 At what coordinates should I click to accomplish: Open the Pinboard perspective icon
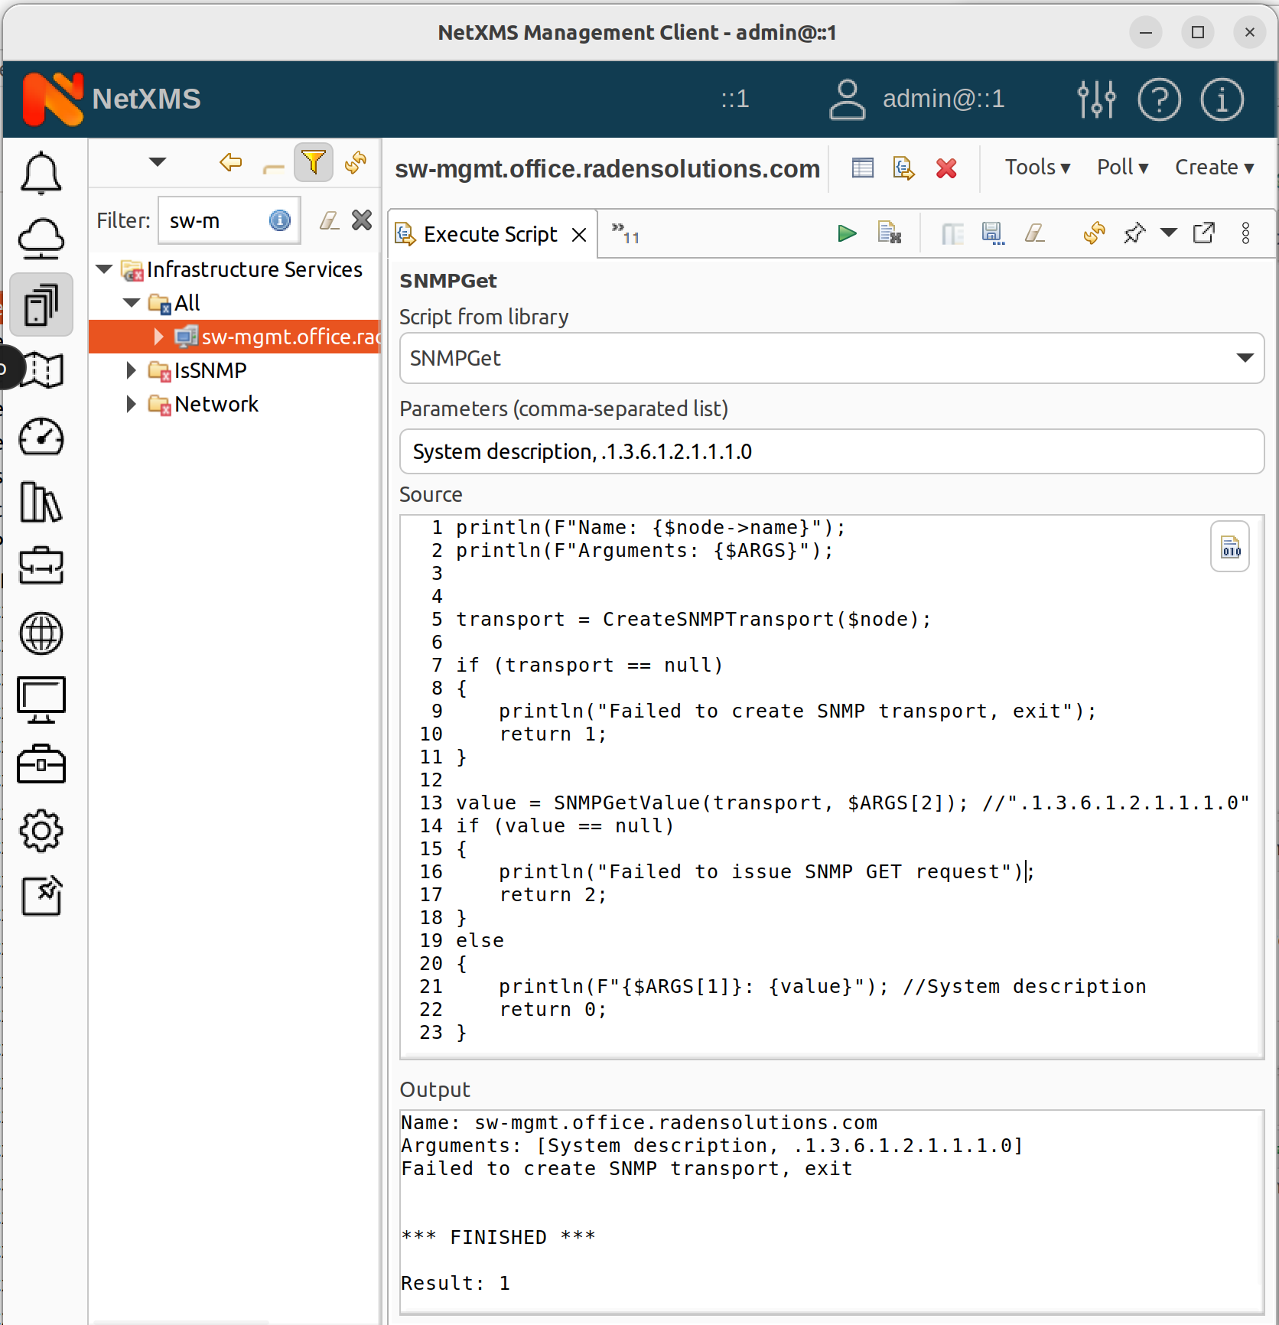coord(41,896)
